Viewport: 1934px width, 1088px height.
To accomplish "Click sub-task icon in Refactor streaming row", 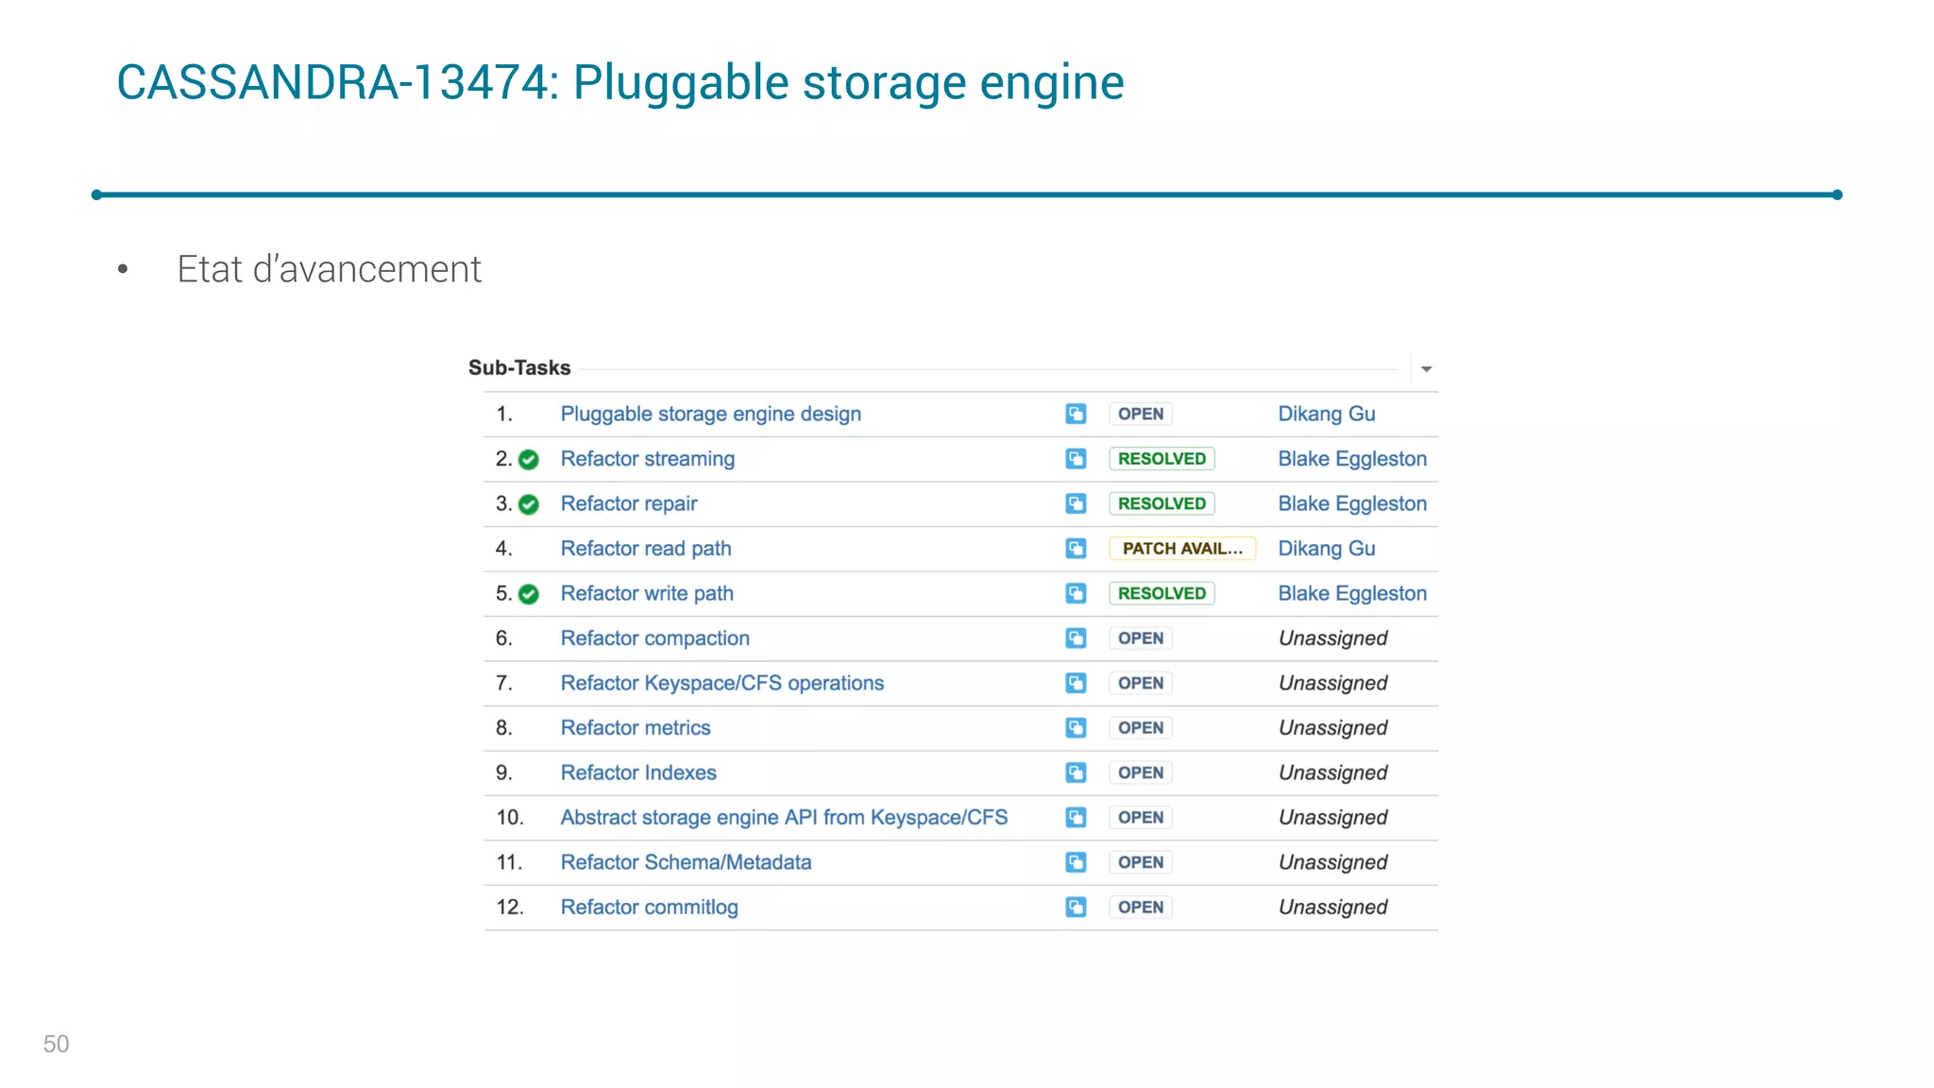I will coord(1076,459).
